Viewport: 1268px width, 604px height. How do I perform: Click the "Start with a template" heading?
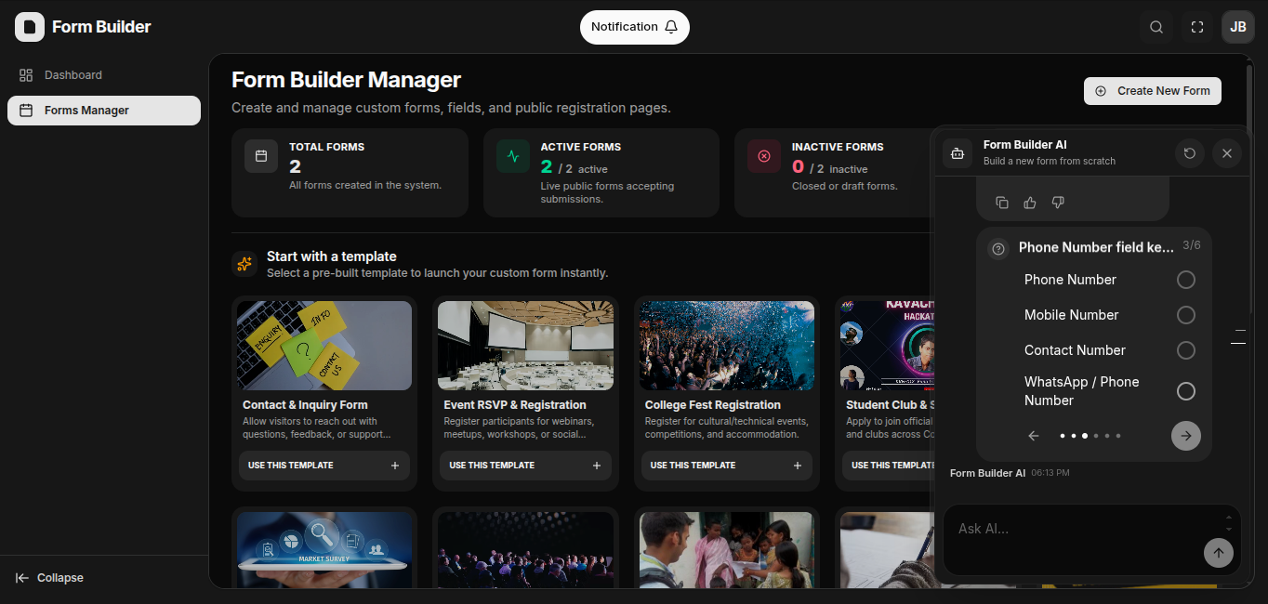click(332, 256)
